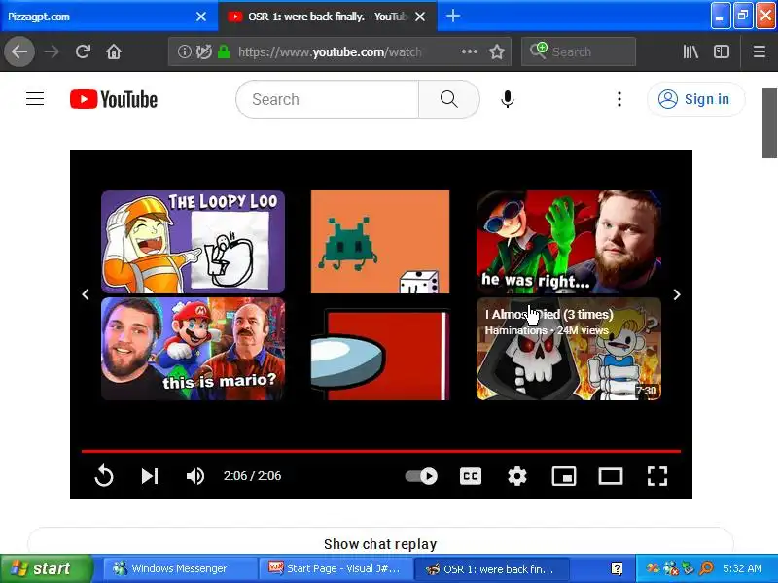Close the Pizzagpt.com tab
Image resolution: width=778 pixels, height=583 pixels.
click(201, 17)
